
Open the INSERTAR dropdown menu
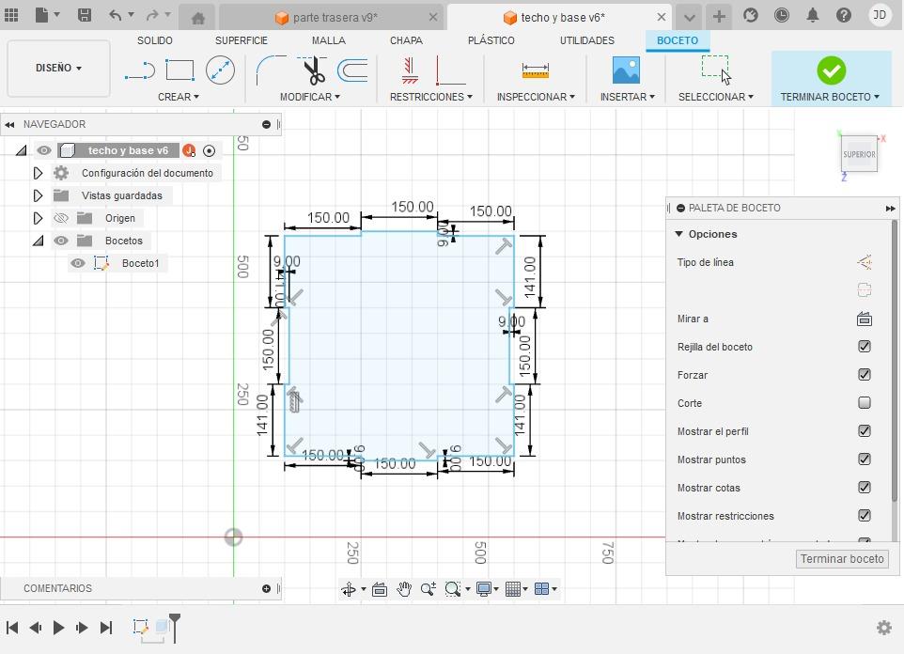[628, 97]
